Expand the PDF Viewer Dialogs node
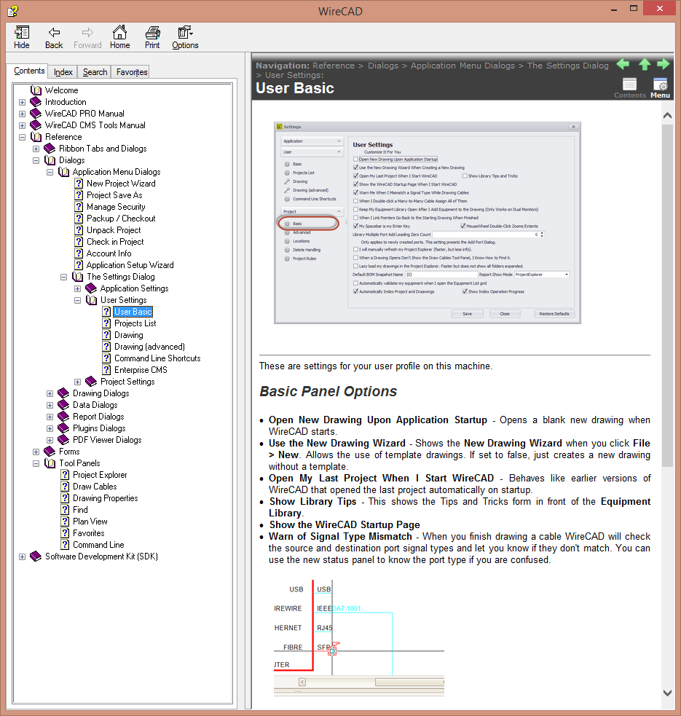Viewport: 681px width, 716px height. [x=50, y=440]
